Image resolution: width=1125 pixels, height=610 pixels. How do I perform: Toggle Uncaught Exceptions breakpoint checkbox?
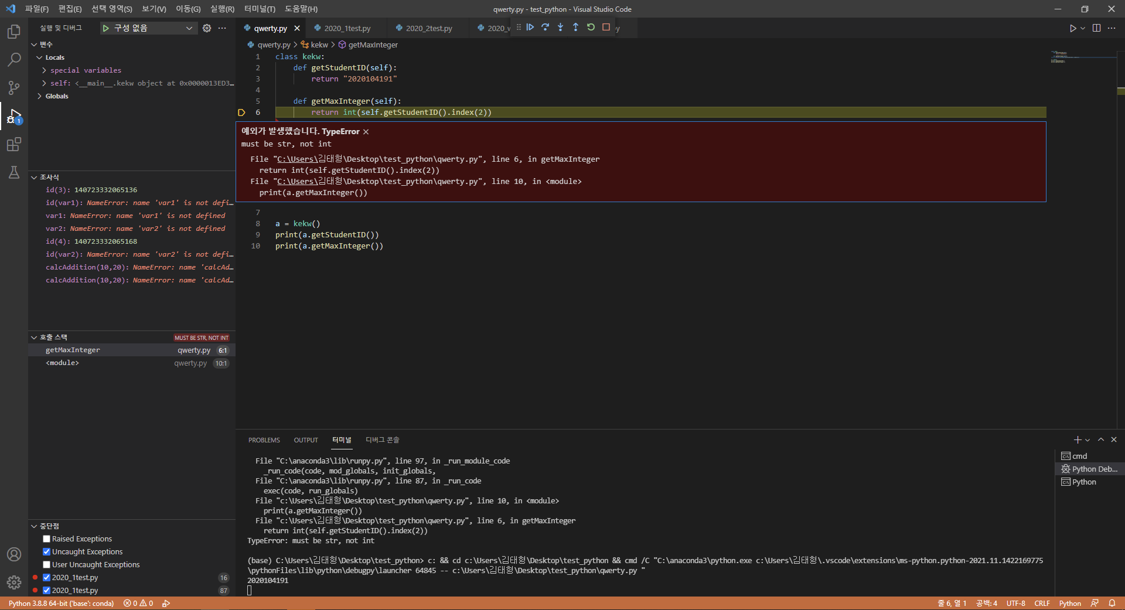click(x=47, y=552)
